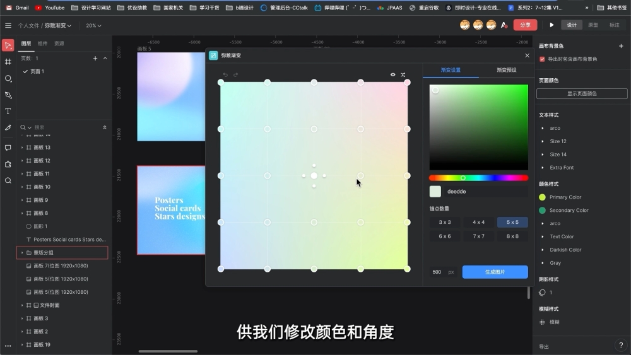Screen dimensions: 631x355
Task: Click 设计 design mode button
Action: pos(572,25)
